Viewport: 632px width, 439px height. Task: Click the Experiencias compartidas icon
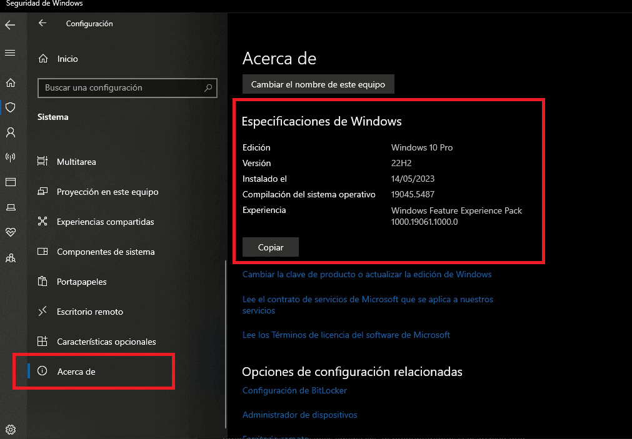tap(43, 221)
